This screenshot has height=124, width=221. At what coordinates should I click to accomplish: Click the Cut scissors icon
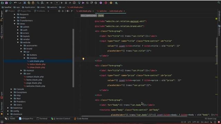pyautogui.click(x=25, y=3)
